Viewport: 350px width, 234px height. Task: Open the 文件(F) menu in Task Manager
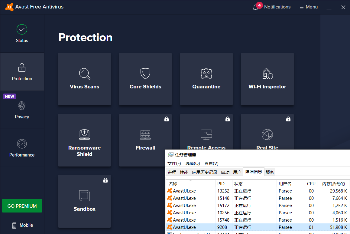coord(174,163)
